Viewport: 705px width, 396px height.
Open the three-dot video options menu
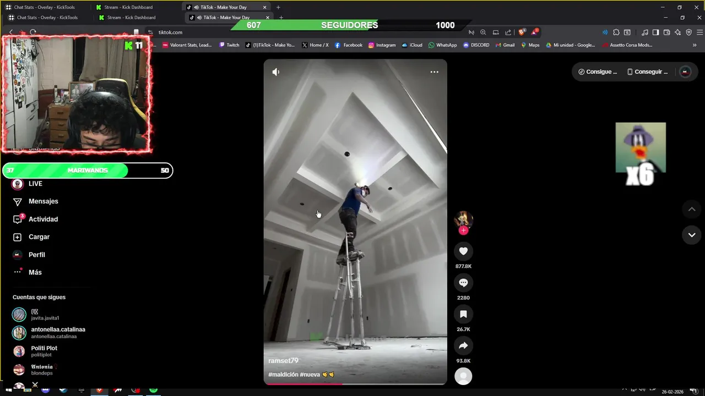pos(435,72)
